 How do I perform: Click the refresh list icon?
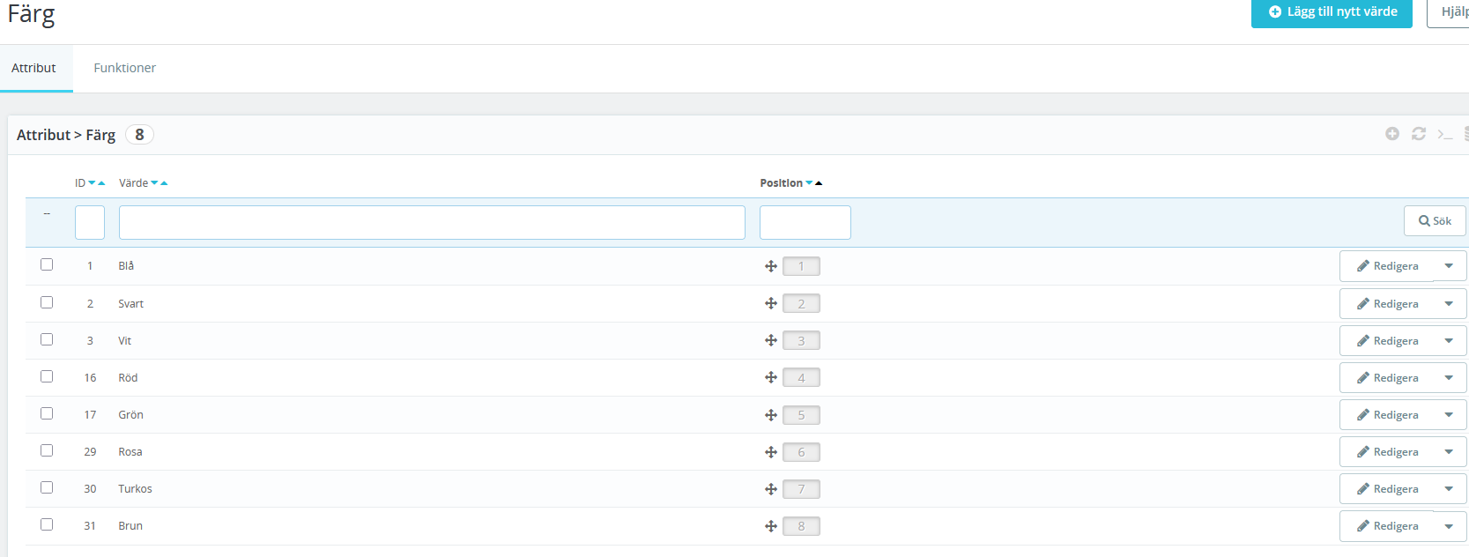(x=1419, y=134)
